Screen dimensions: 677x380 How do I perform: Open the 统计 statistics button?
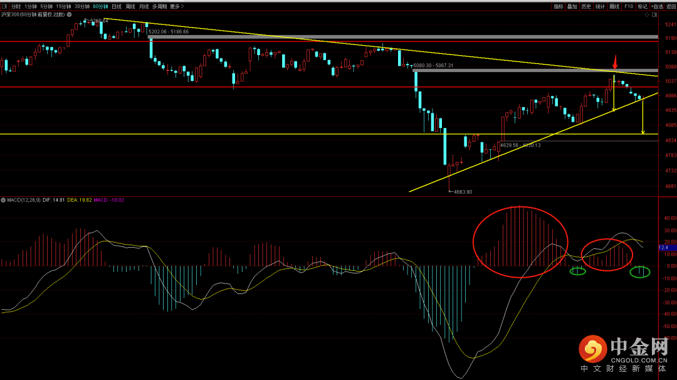click(x=600, y=6)
